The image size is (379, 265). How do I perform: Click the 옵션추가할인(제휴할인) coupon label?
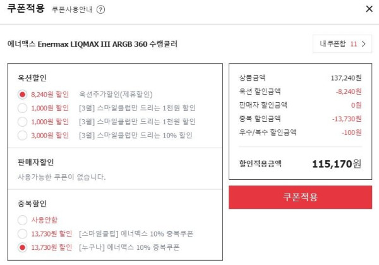point(116,95)
